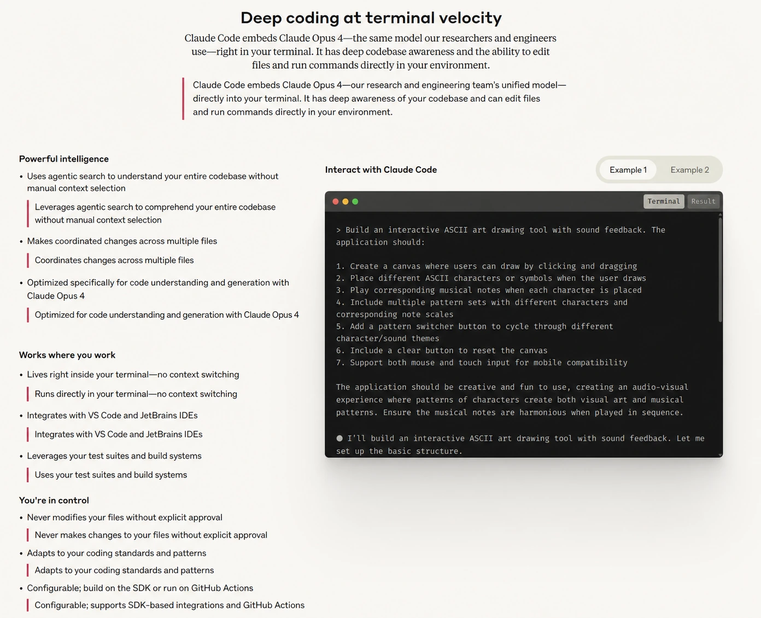Click 'Integrates with VS Code and JetBrains IDEs' bullet
Screen dimensions: 761x618
pos(112,416)
